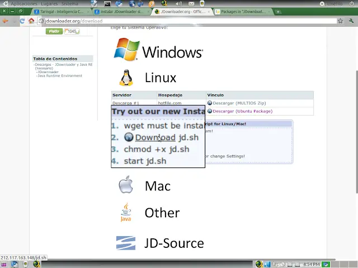This screenshot has width=358, height=268.
Task: Open the mail indicator envelope
Action: pos(191,4)
